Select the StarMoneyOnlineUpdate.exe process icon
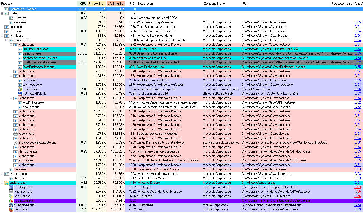The height and width of the screenshot is (213, 363). 16,143
